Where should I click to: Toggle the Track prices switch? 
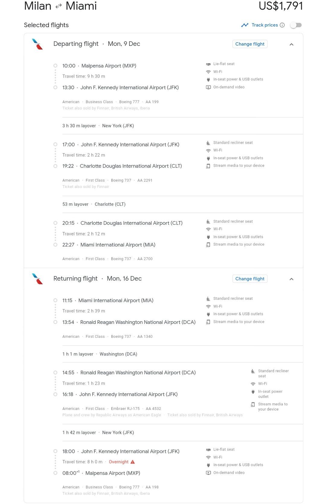point(296,25)
